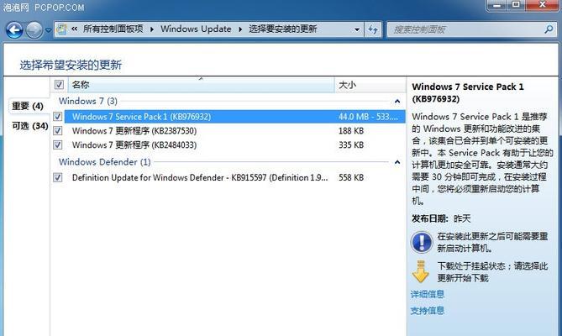
Task: Click the yellow download arrow icon
Action: click(x=421, y=272)
